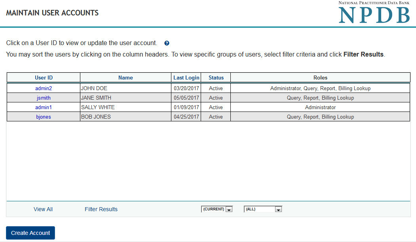Sort table by Roles column header
Viewport: 416px width, 242px height.
point(320,78)
